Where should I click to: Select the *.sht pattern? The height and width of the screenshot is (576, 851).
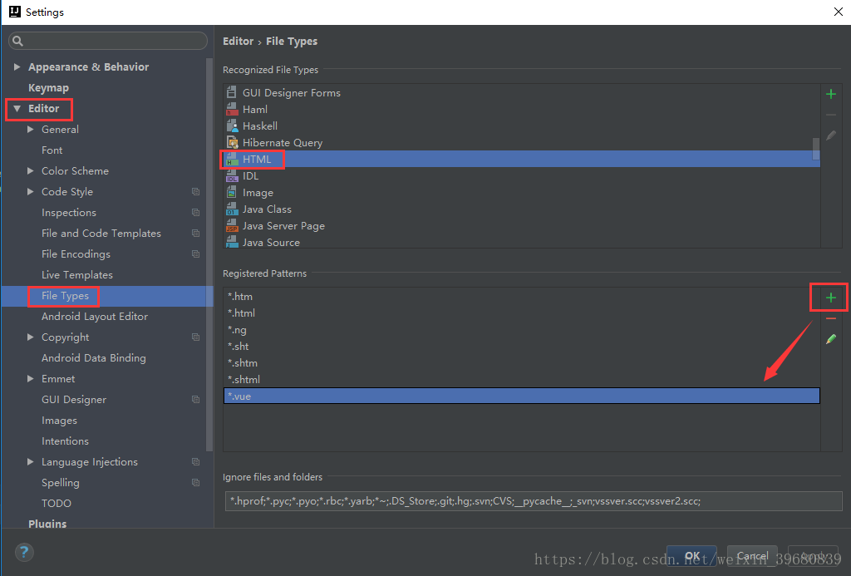[x=522, y=347]
